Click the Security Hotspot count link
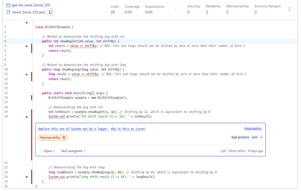The image size is (301, 191). pyautogui.click(x=255, y=12)
